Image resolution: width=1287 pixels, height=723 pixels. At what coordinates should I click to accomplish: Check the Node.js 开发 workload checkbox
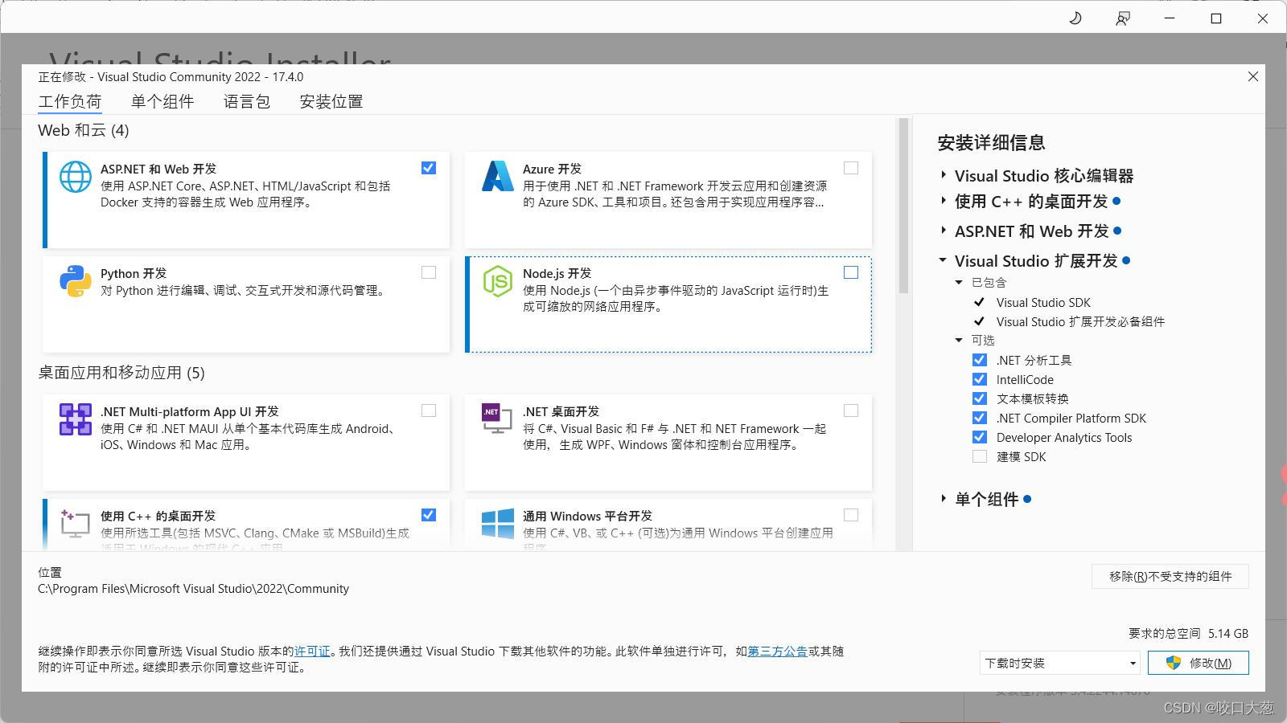pos(851,272)
